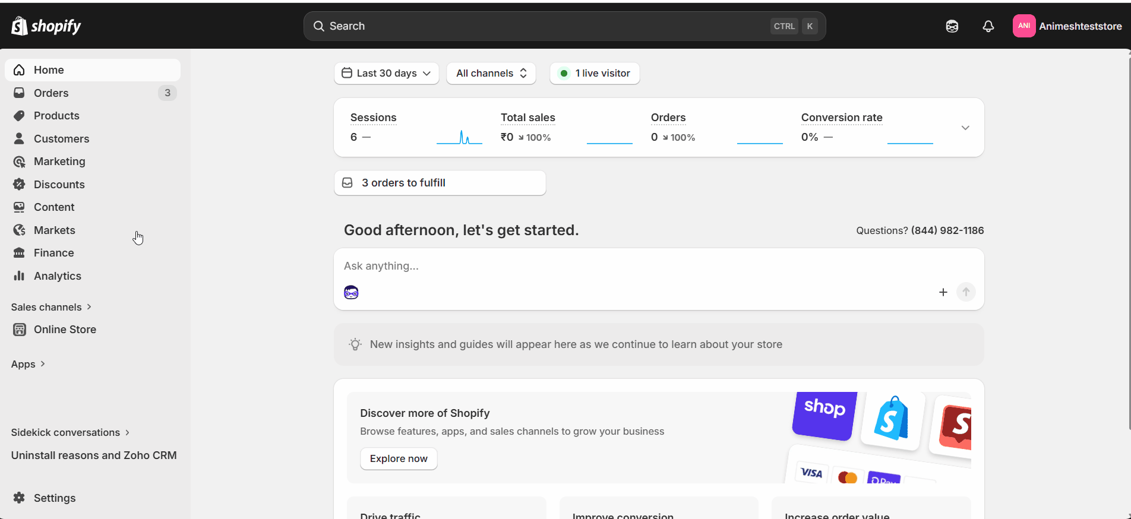
Task: Click the Sessions sparkline chart
Action: point(459,137)
